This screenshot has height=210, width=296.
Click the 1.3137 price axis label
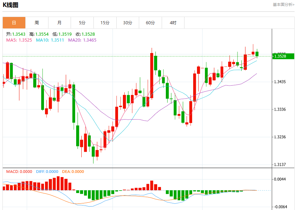(x=280, y=165)
